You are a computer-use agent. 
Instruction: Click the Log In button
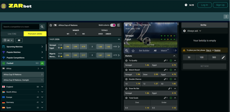pyautogui.click(x=205, y=5)
